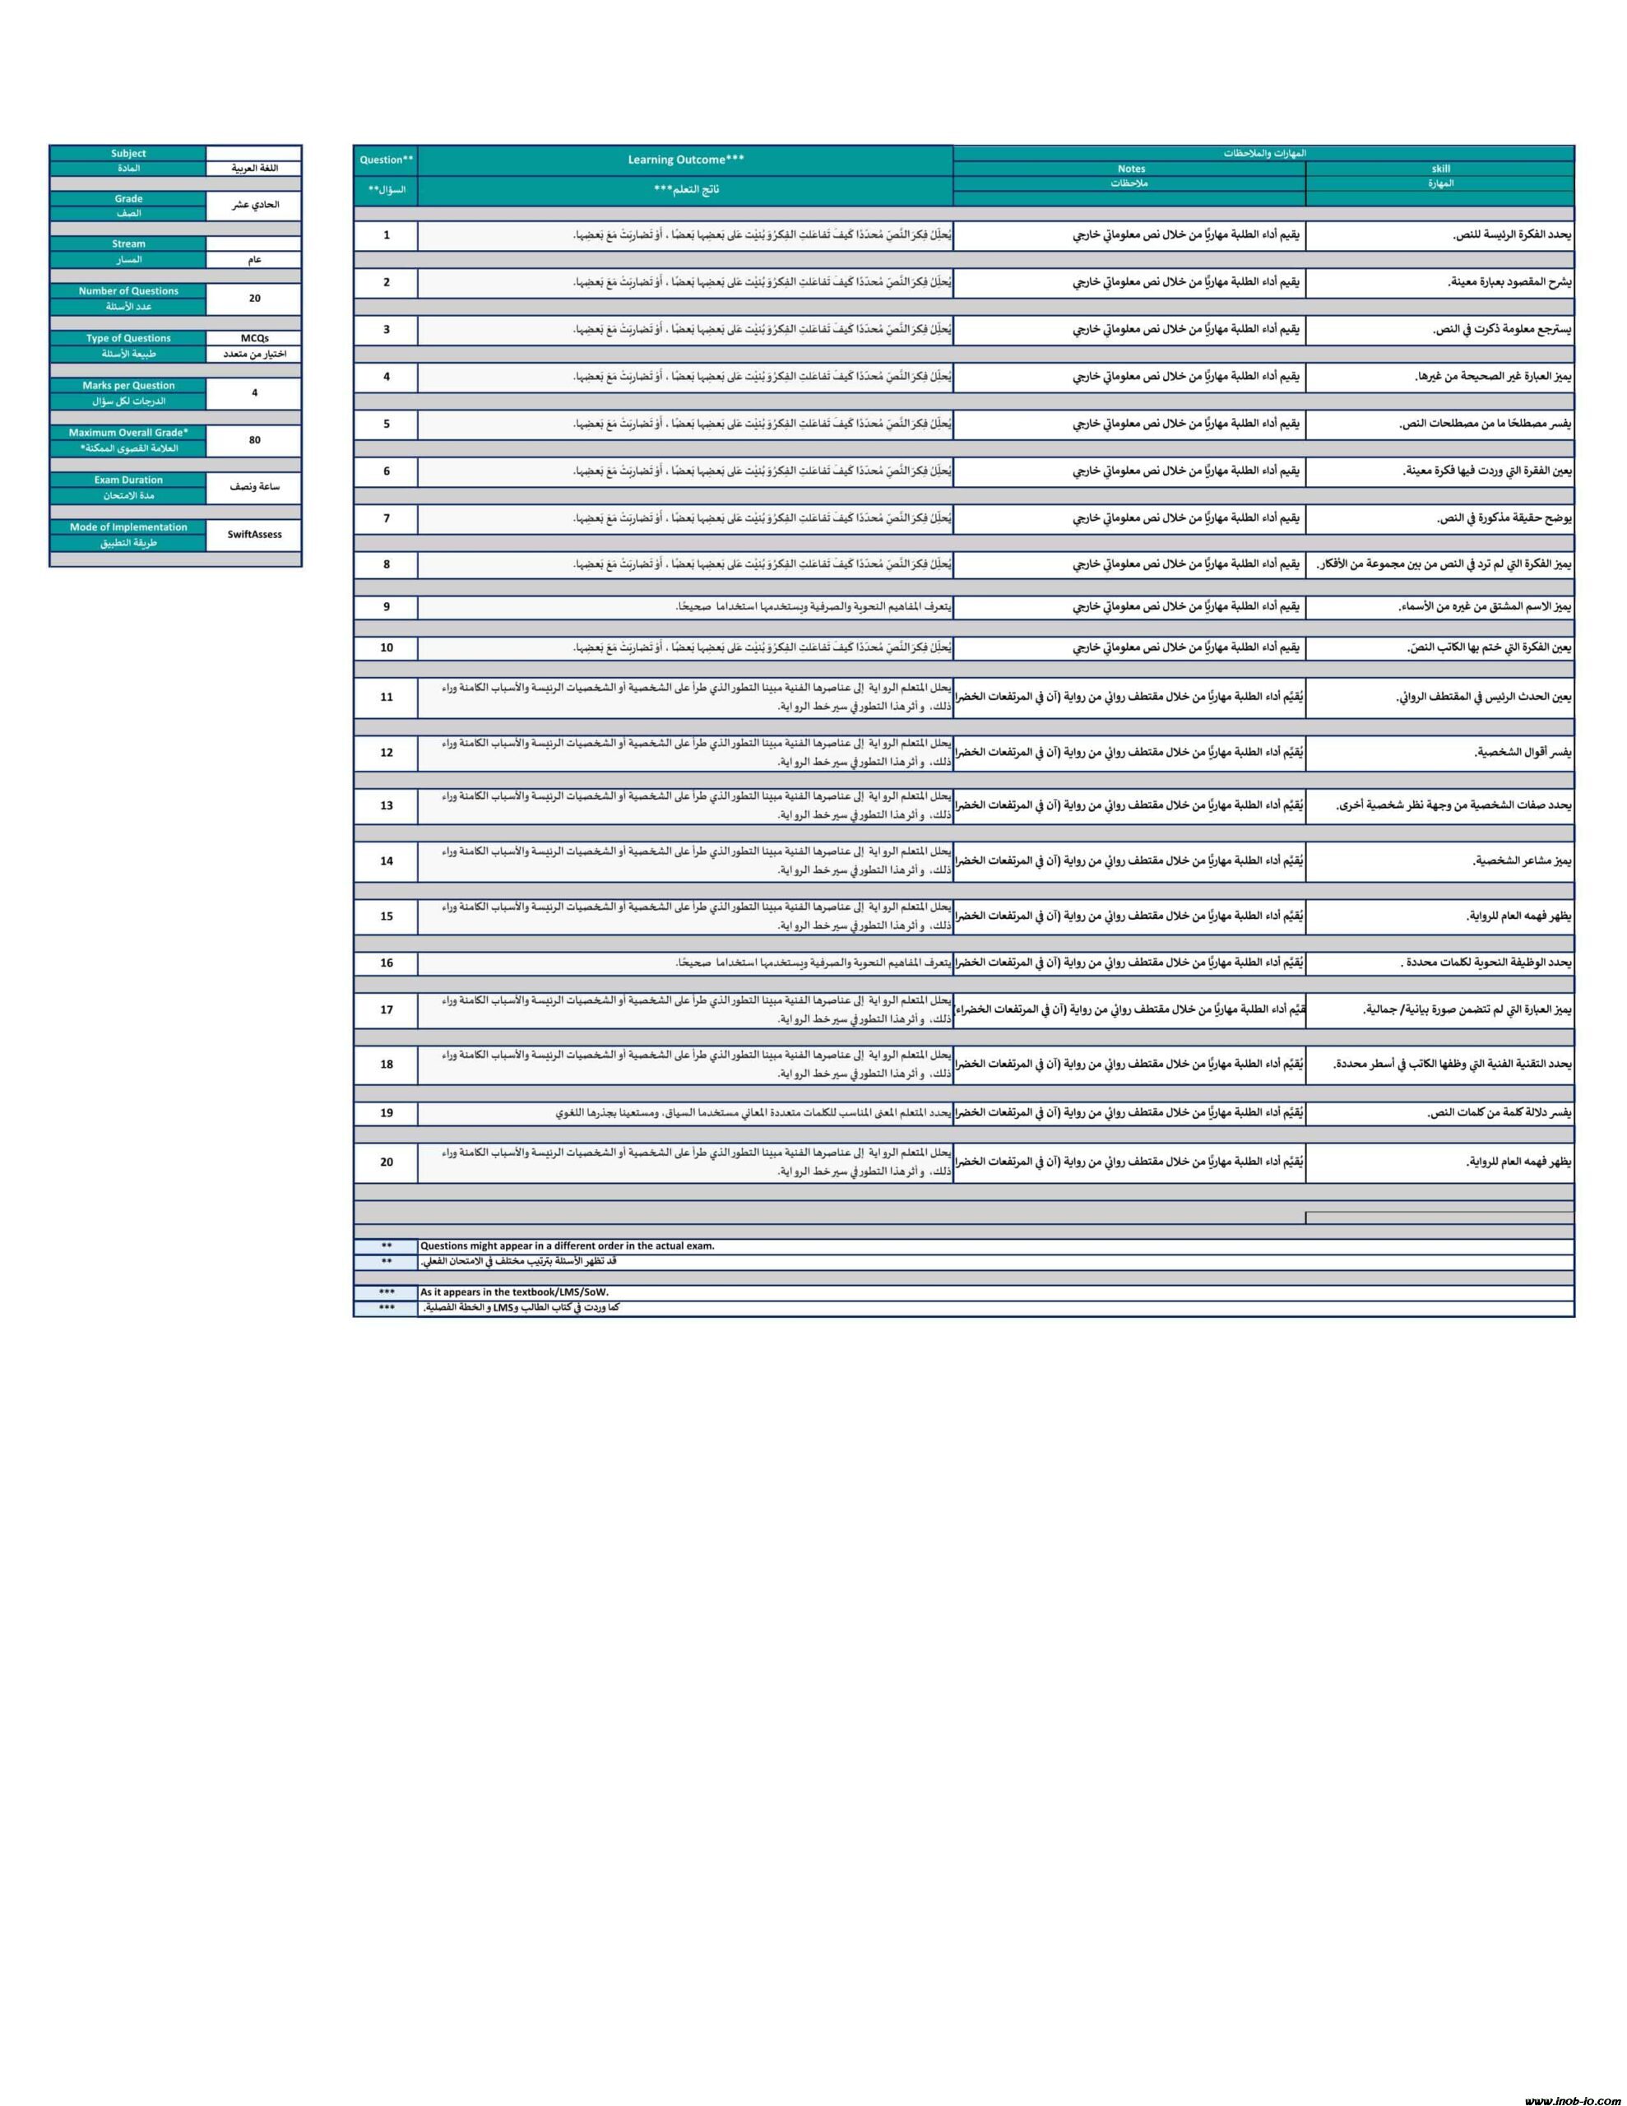Select the skill column header
The image size is (1627, 2106).
tap(1440, 169)
